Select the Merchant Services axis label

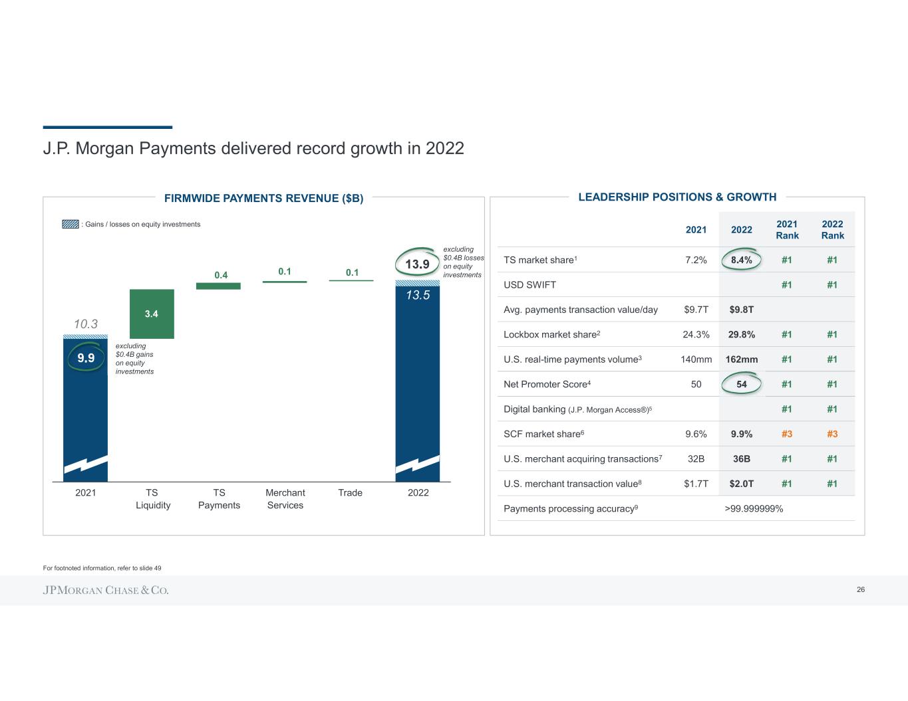pos(285,499)
